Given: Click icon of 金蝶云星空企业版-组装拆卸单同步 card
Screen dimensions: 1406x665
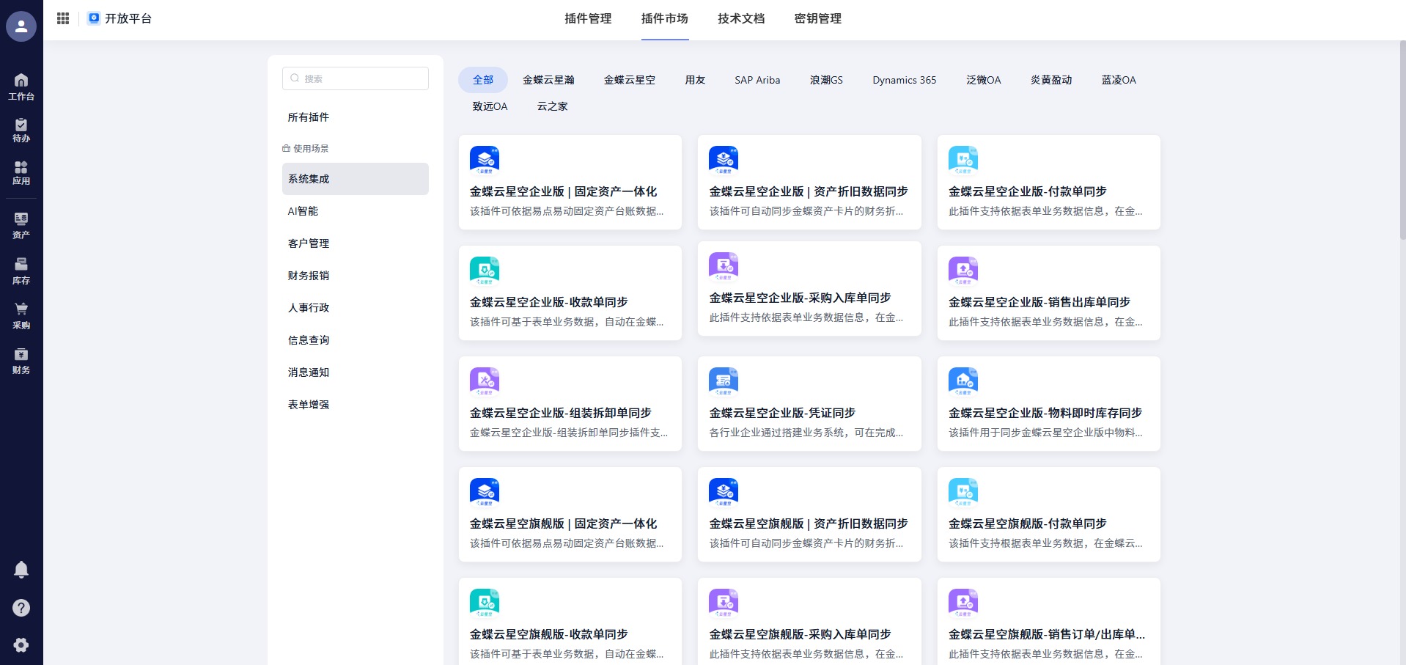Looking at the screenshot, I should (485, 381).
